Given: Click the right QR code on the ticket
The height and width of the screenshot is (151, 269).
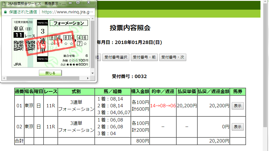Looking at the screenshot, I should pos(30,46).
